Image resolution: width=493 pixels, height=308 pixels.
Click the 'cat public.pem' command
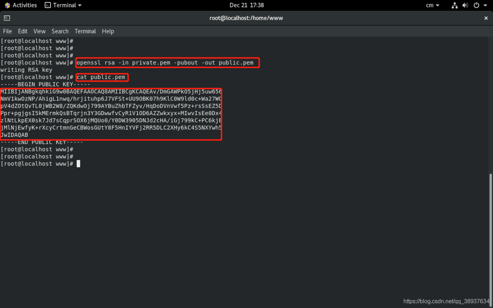pyautogui.click(x=101, y=77)
